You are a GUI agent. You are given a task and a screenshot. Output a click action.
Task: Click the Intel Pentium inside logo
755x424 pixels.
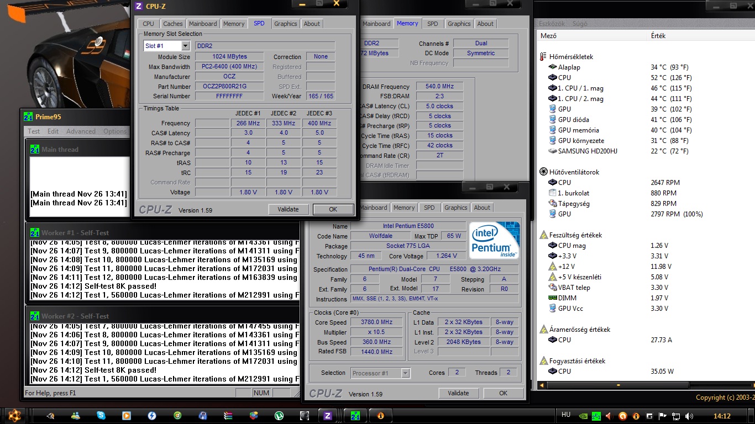(494, 240)
